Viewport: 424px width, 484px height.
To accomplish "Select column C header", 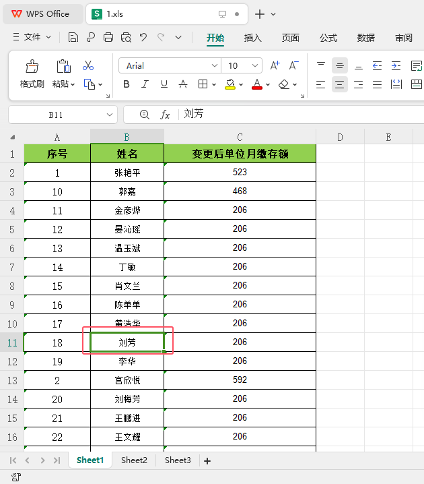I will point(240,137).
